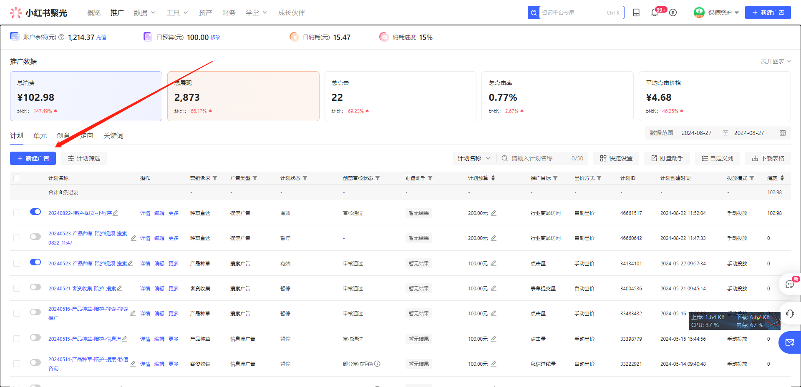Select the 总消费 metric card

[x=86, y=96]
